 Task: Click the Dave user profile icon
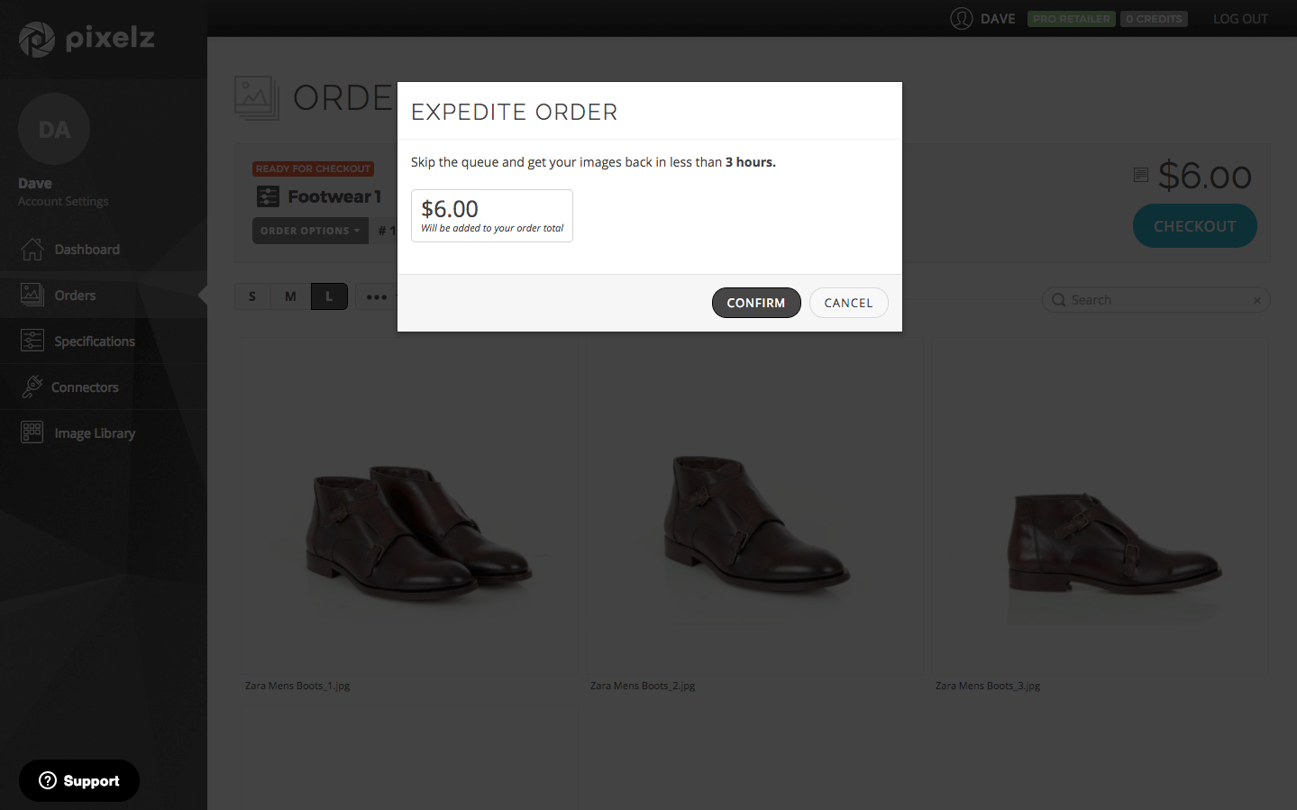(x=961, y=19)
